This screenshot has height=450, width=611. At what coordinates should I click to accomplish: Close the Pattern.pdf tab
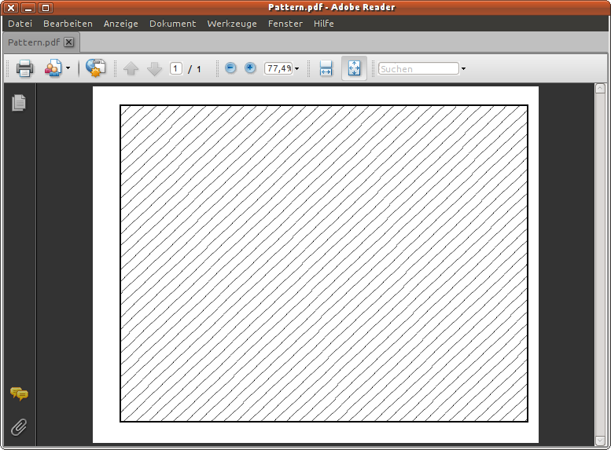69,42
